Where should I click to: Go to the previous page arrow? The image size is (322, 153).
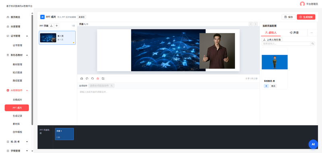[251, 24]
